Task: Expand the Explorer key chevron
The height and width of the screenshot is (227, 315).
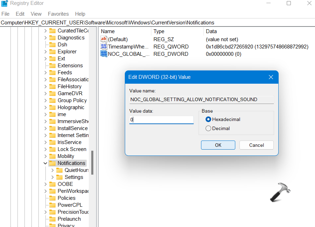Action: pyautogui.click(x=45, y=52)
